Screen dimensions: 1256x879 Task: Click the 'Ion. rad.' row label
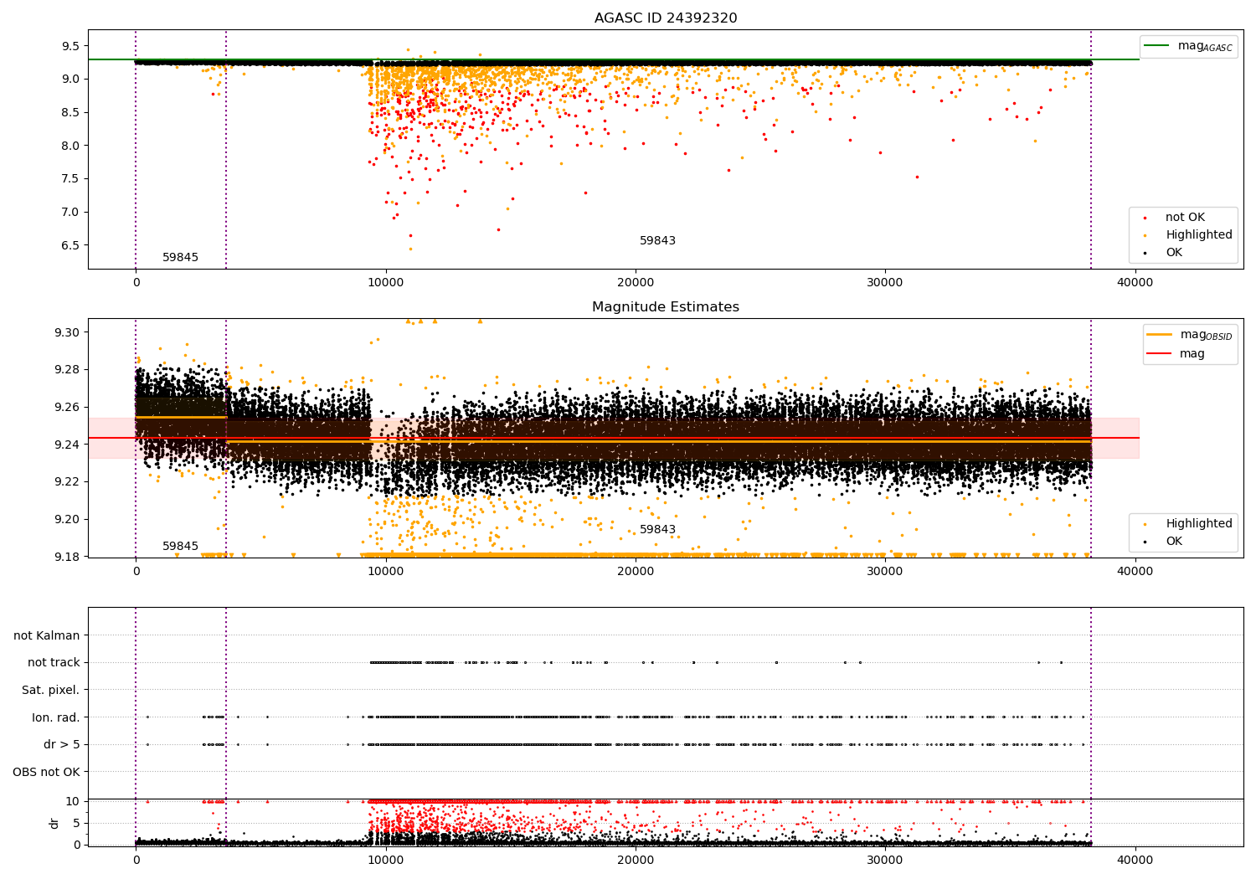(x=56, y=717)
